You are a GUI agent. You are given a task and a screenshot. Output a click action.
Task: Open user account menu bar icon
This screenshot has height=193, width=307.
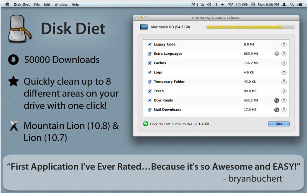coord(284,4)
